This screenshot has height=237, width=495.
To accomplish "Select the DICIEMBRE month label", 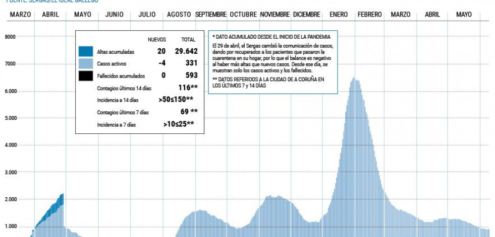I will [306, 15].
